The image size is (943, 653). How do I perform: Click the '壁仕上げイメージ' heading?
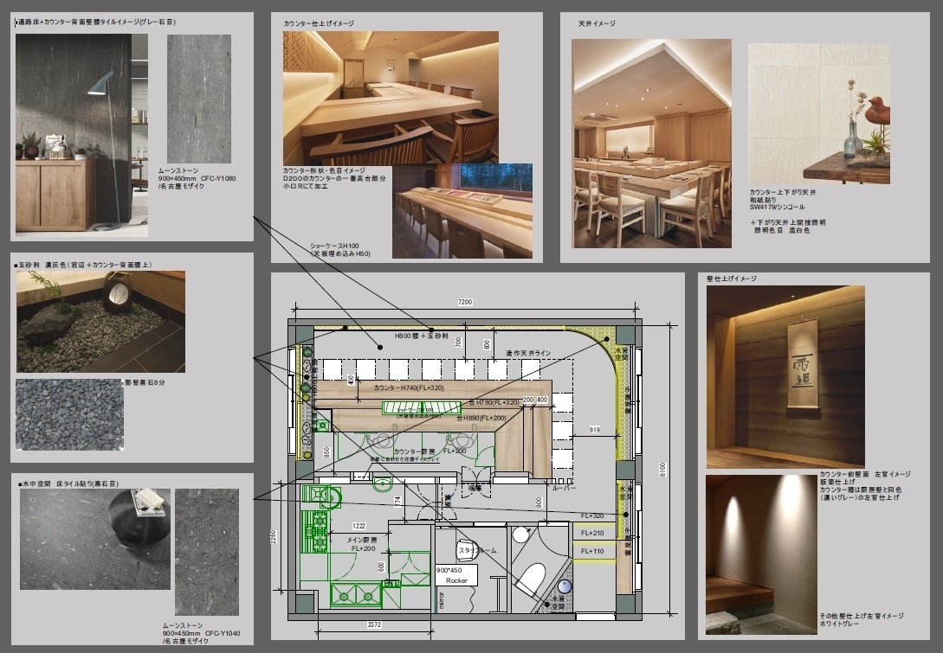coord(732,278)
